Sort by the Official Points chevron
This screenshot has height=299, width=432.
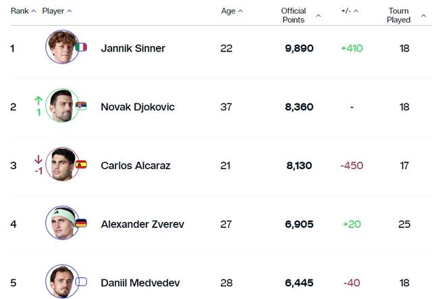pos(318,16)
